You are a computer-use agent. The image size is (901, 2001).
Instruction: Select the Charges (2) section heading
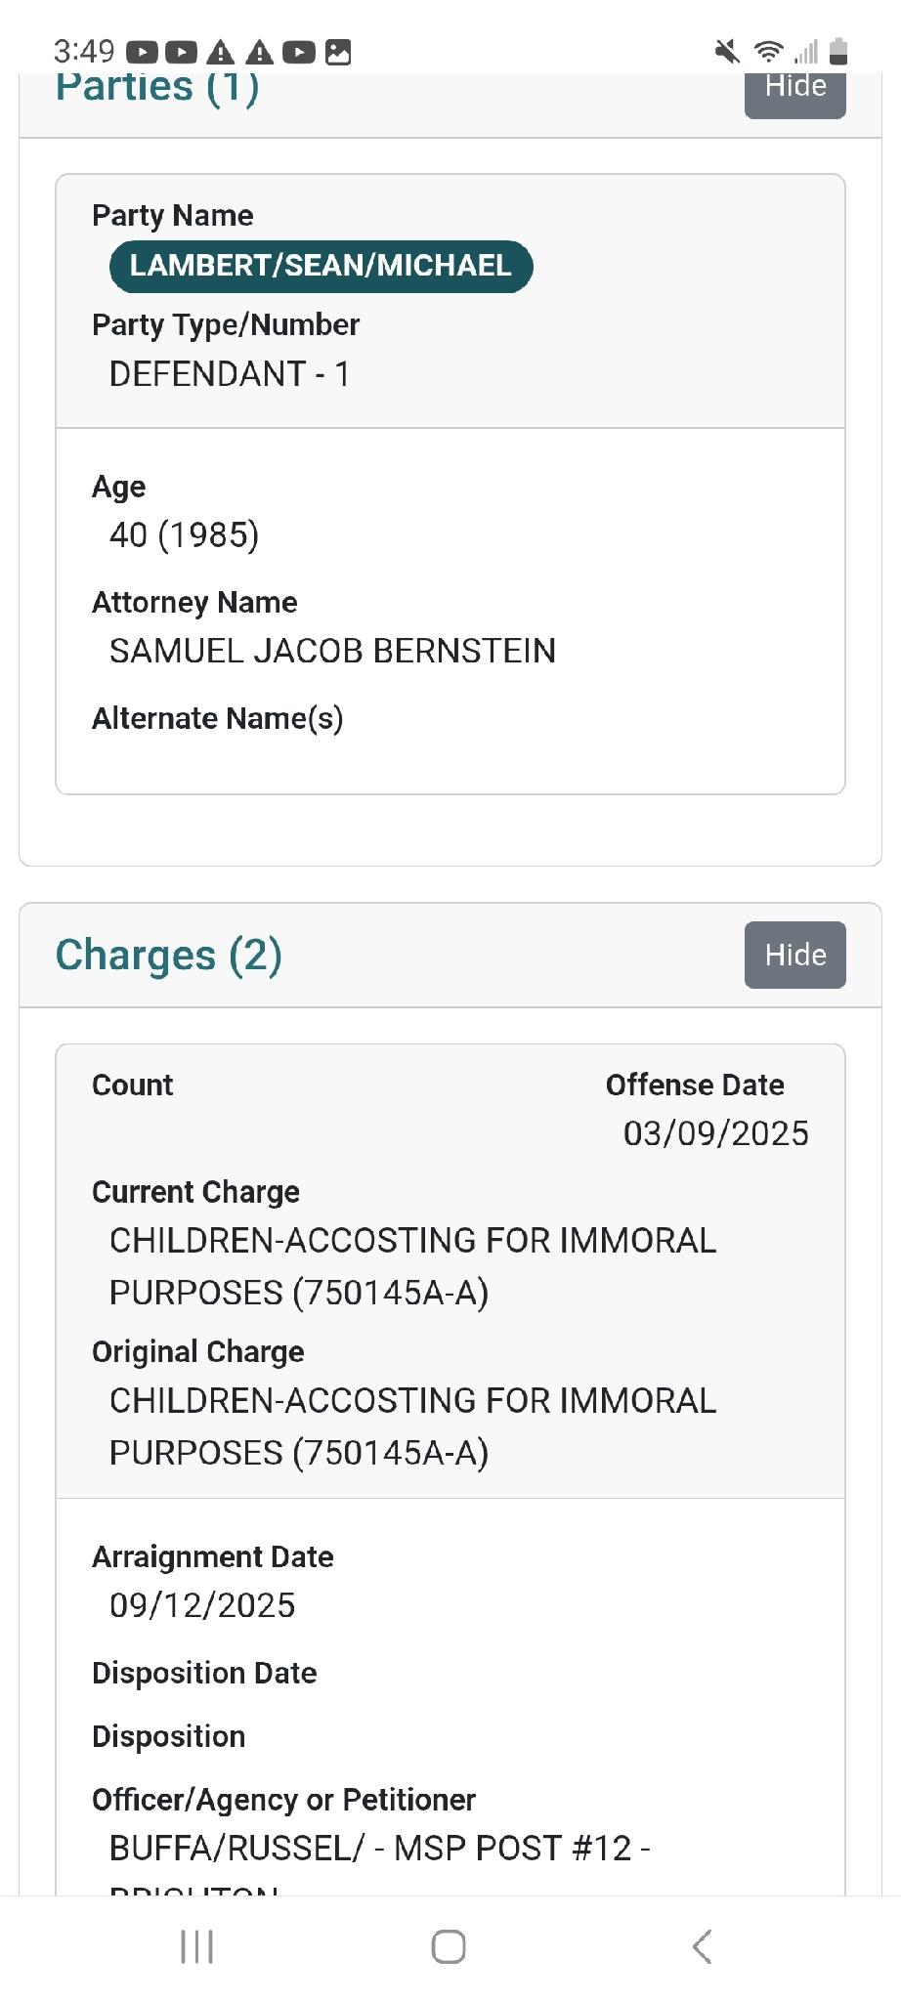point(168,955)
